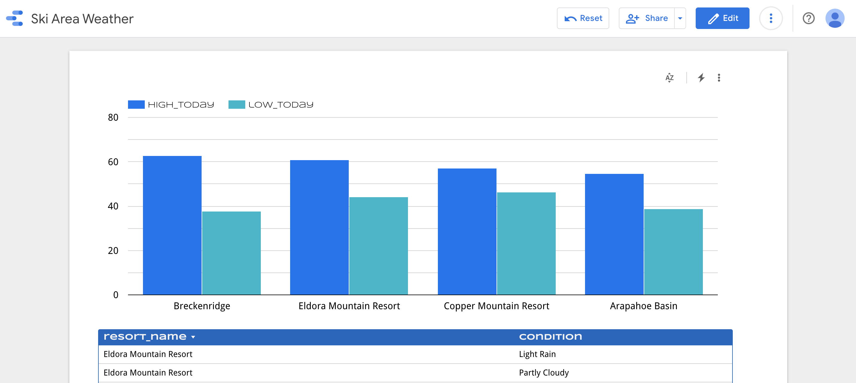Click the Share button
Screen dimensions: 856x383
pos(647,18)
